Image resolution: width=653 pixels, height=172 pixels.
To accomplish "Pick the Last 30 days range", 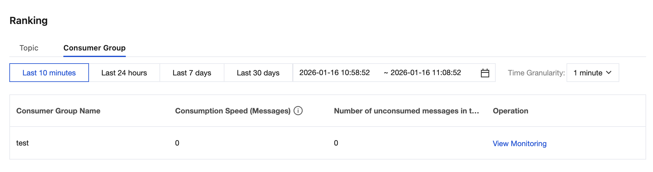I will (258, 73).
